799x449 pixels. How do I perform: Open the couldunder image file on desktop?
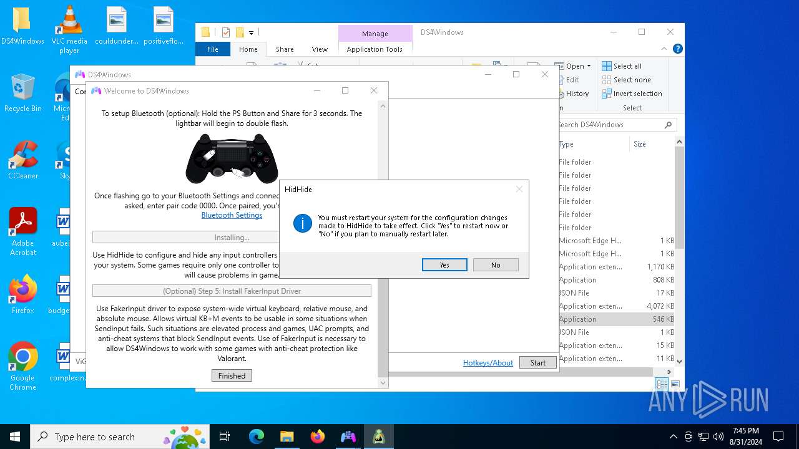pyautogui.click(x=117, y=27)
